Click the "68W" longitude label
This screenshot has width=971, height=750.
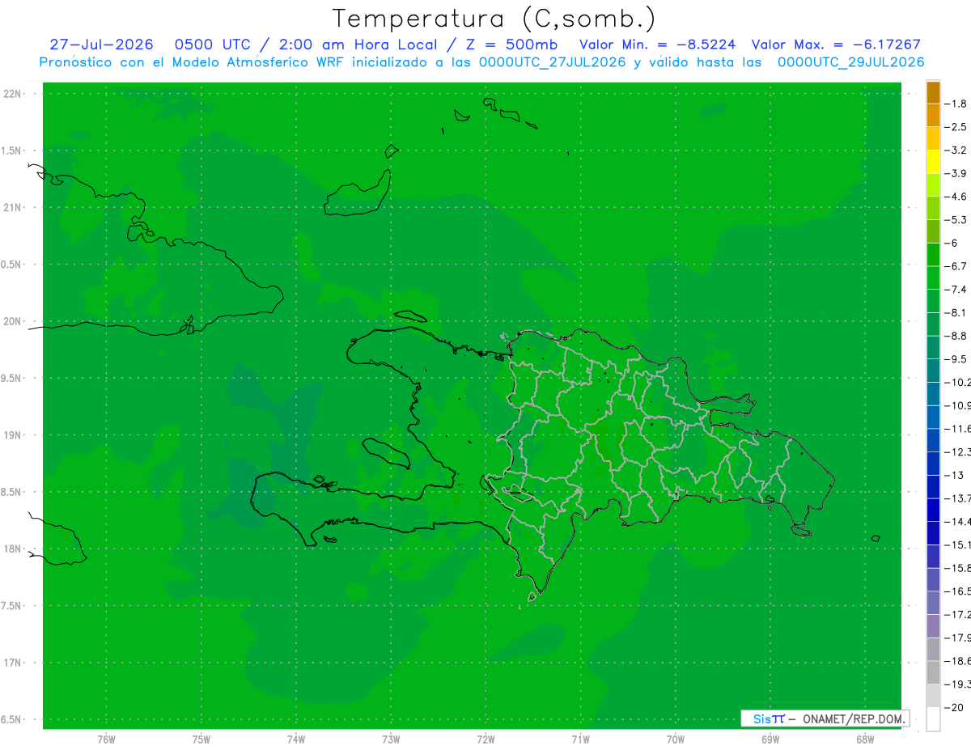pos(864,739)
